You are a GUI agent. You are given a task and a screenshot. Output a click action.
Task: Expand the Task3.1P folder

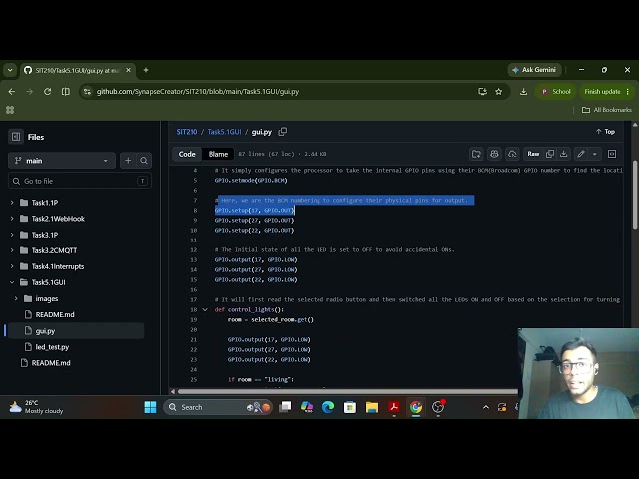tap(12, 235)
